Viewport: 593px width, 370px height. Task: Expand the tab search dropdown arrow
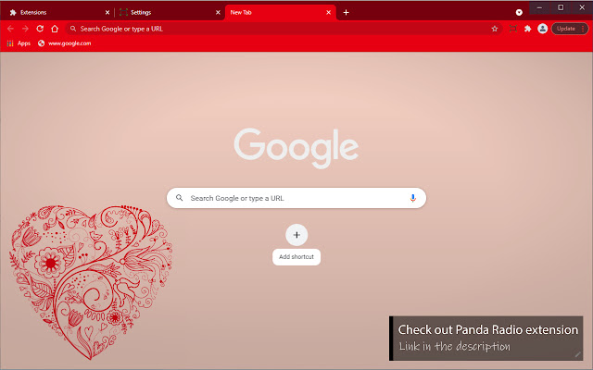pos(519,12)
